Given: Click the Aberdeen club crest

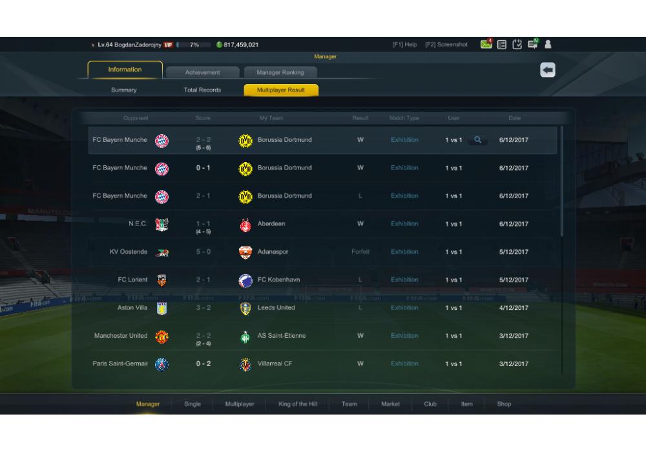Looking at the screenshot, I should coord(245,225).
